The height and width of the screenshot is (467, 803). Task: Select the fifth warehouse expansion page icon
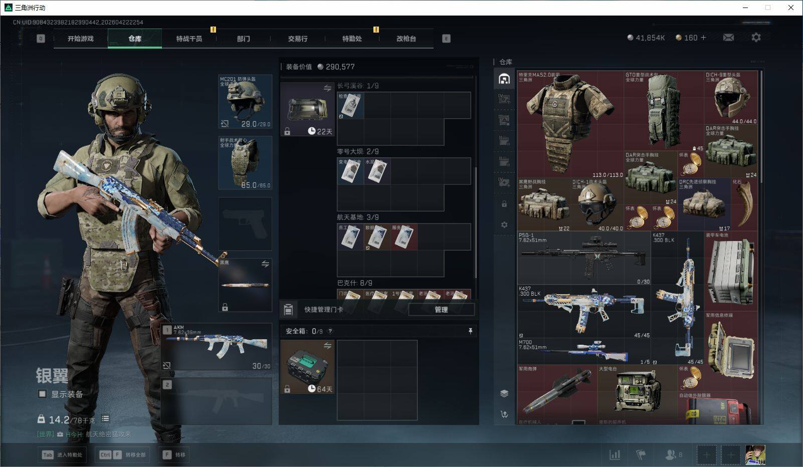tap(504, 161)
